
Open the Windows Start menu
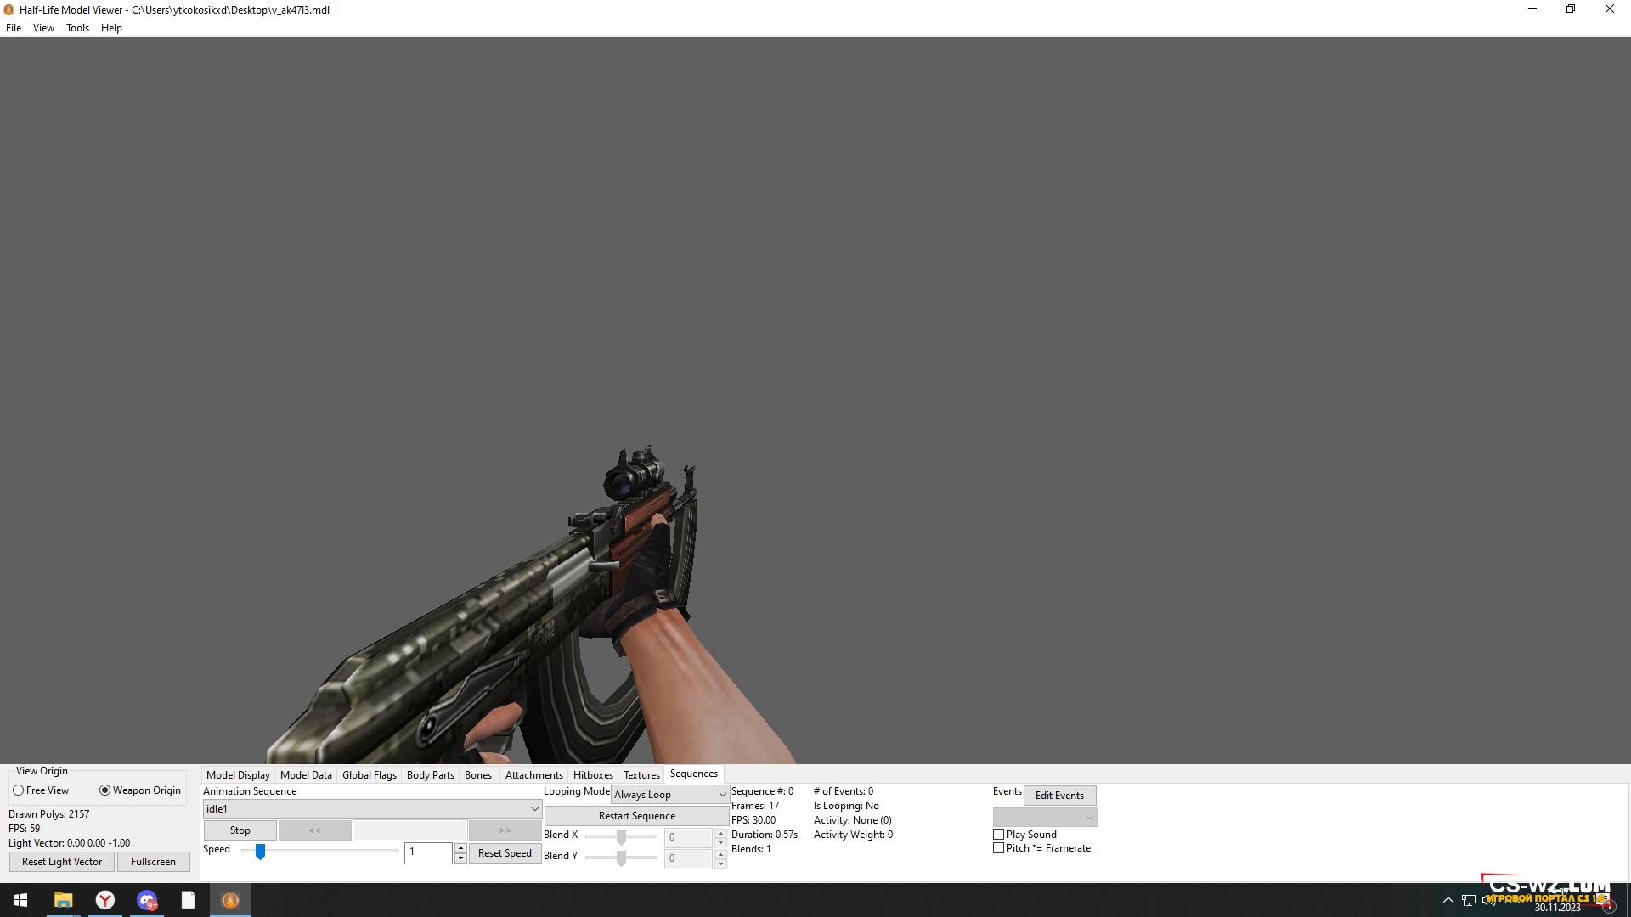pyautogui.click(x=20, y=900)
